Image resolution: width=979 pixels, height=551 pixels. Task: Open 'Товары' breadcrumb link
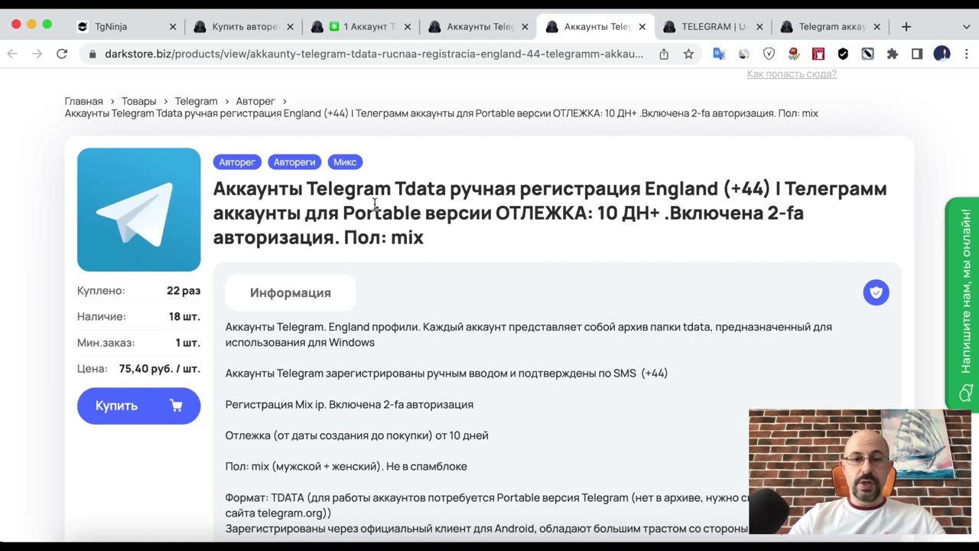pyautogui.click(x=138, y=101)
